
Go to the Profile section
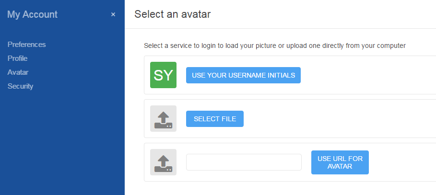(x=17, y=58)
